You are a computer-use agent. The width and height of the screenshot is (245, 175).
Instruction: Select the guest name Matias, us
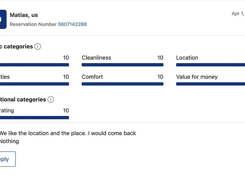[x=24, y=15]
